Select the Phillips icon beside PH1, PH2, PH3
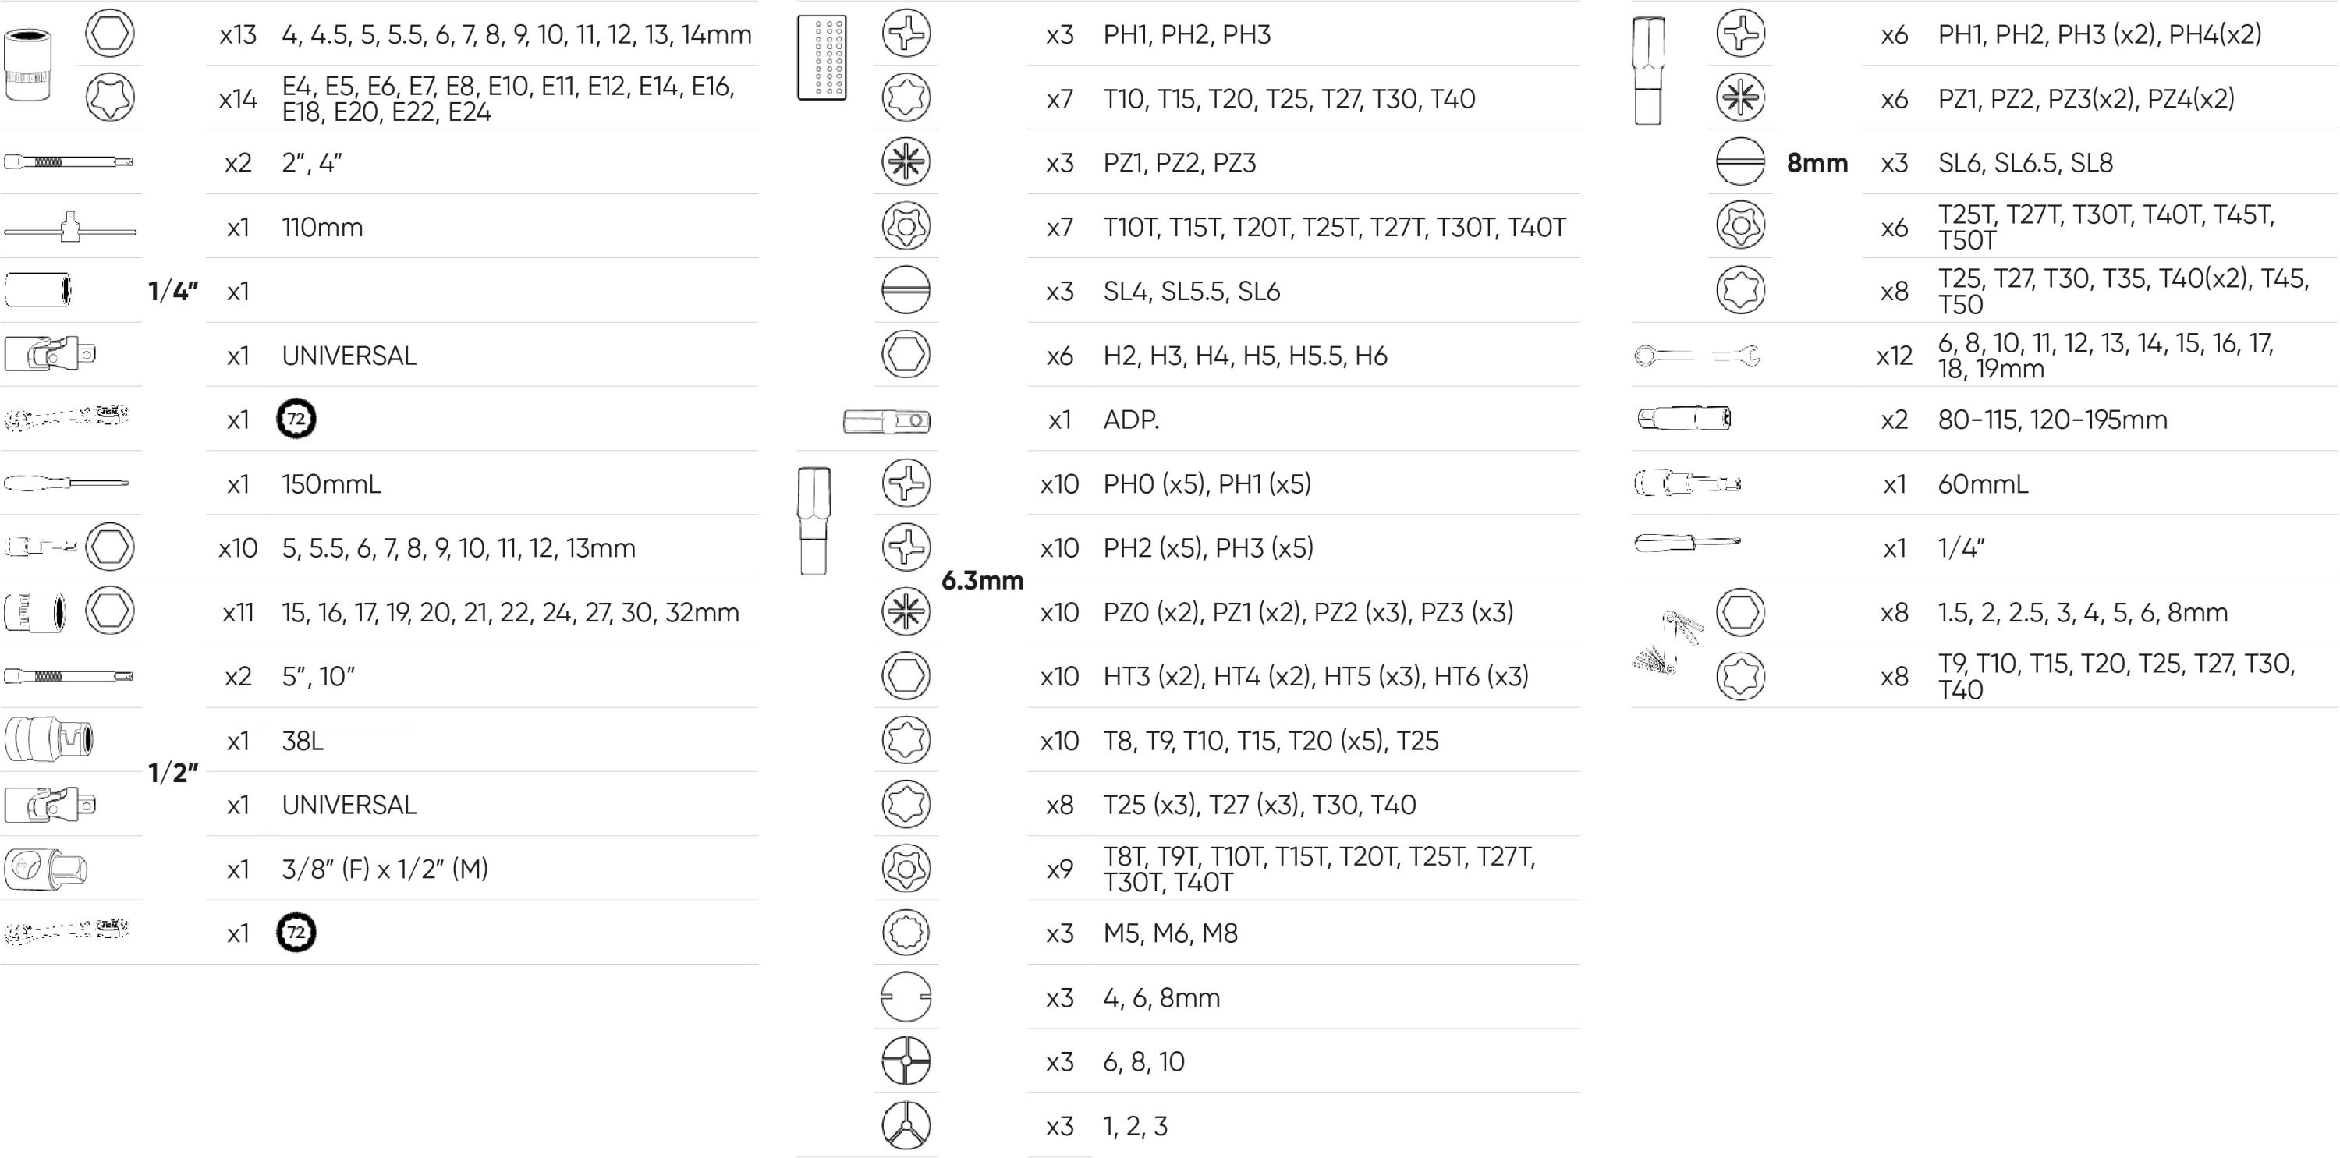Screen dimensions: 2340x1158 point(906,34)
